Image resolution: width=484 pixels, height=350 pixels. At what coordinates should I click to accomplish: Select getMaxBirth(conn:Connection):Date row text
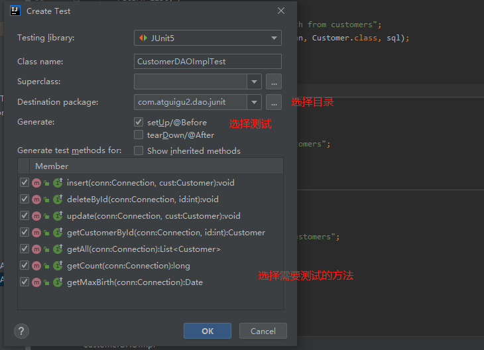(135, 282)
